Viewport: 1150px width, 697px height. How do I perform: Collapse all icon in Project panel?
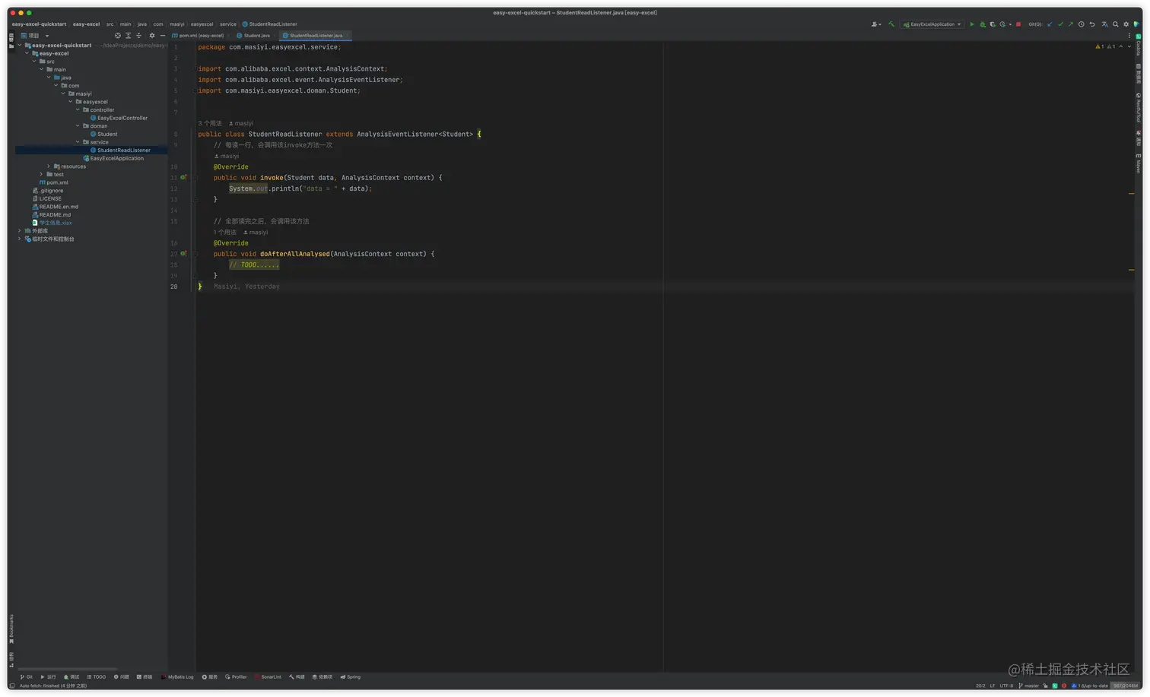138,36
